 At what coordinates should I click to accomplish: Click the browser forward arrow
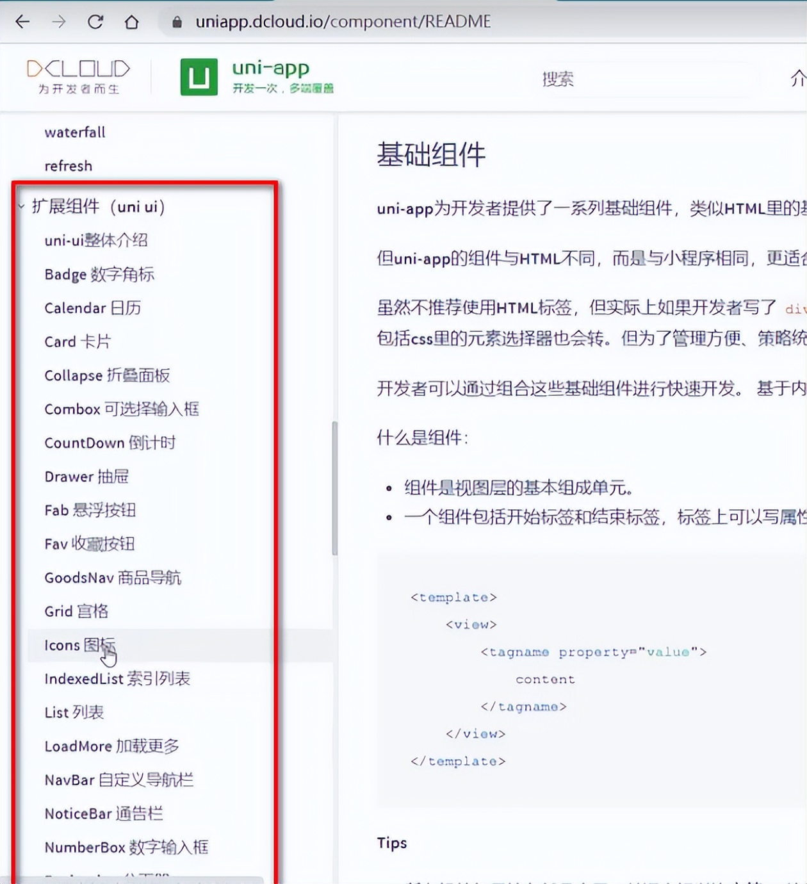coord(59,21)
